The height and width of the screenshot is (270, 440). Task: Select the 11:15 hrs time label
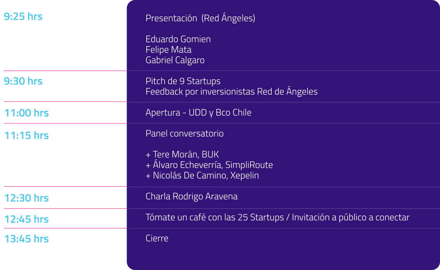(26, 135)
